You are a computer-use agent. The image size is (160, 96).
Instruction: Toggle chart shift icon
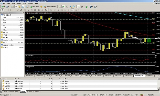click(x=82, y=7)
